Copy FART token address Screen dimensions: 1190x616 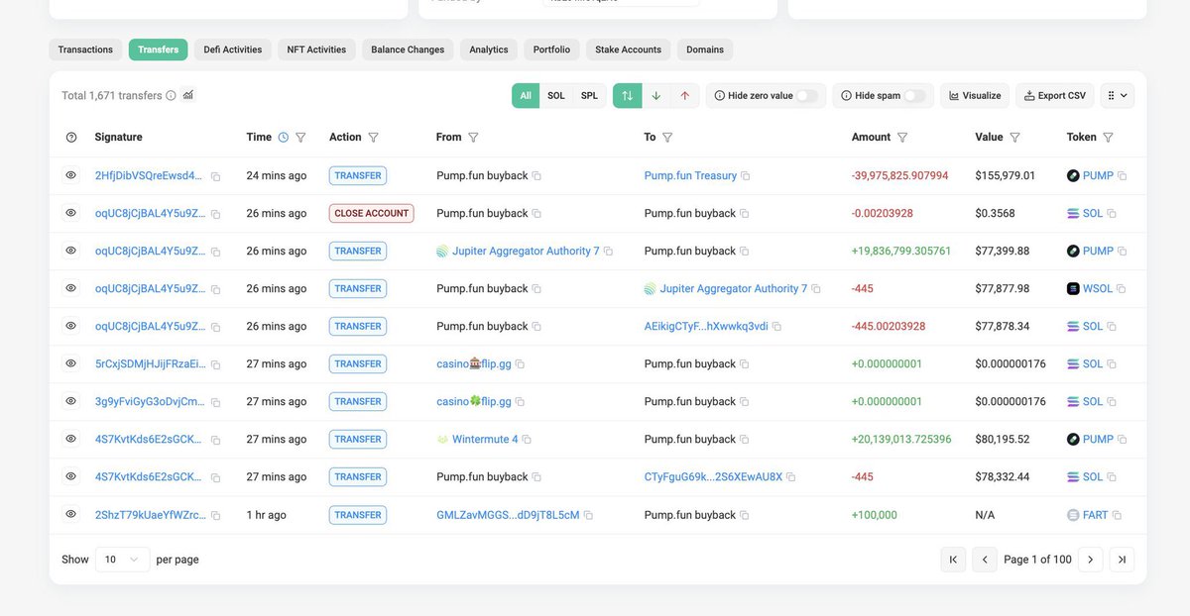[1117, 515]
